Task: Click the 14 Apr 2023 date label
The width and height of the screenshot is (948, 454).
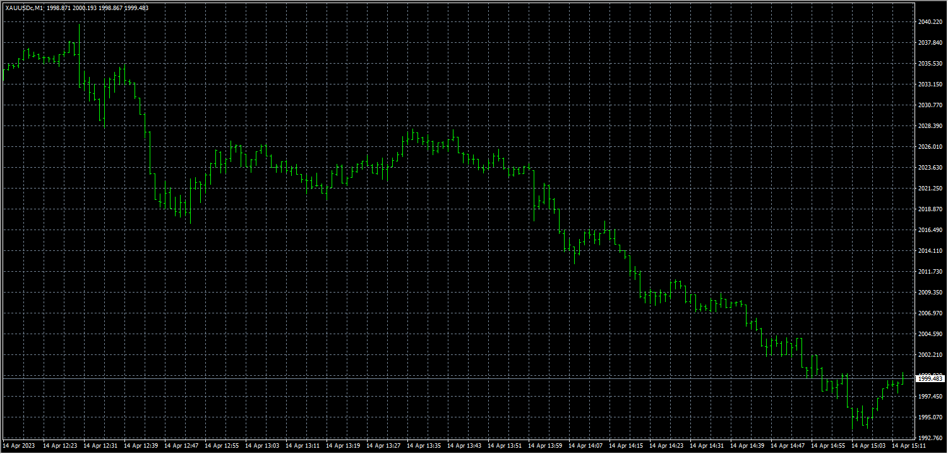Action: point(19,446)
